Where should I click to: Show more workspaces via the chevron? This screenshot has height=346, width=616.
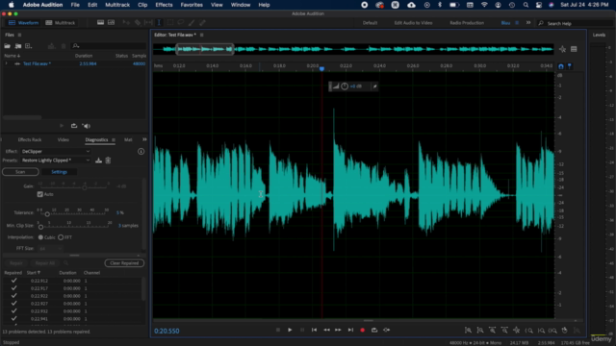528,23
